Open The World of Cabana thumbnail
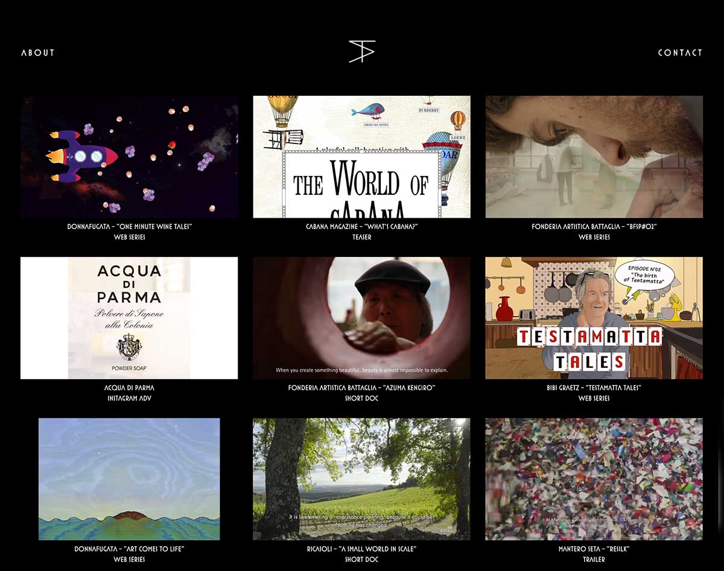The image size is (724, 571). [361, 157]
